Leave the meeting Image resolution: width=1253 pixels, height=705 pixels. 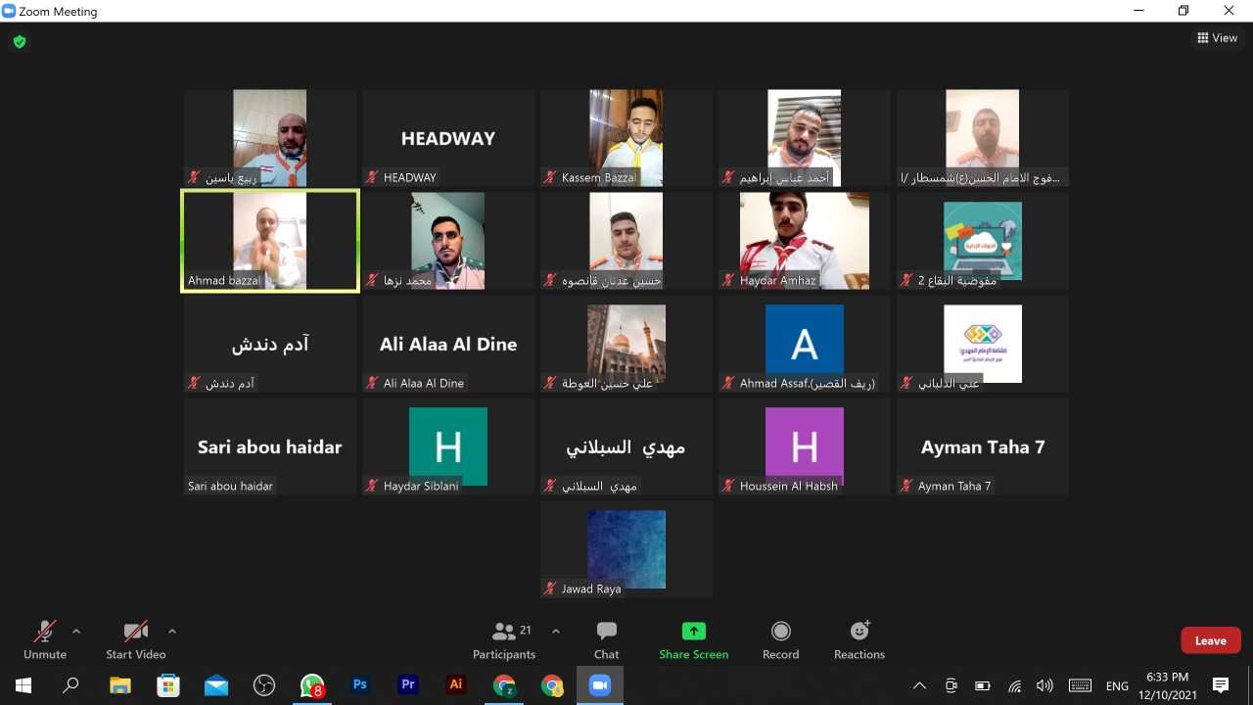[x=1210, y=640]
